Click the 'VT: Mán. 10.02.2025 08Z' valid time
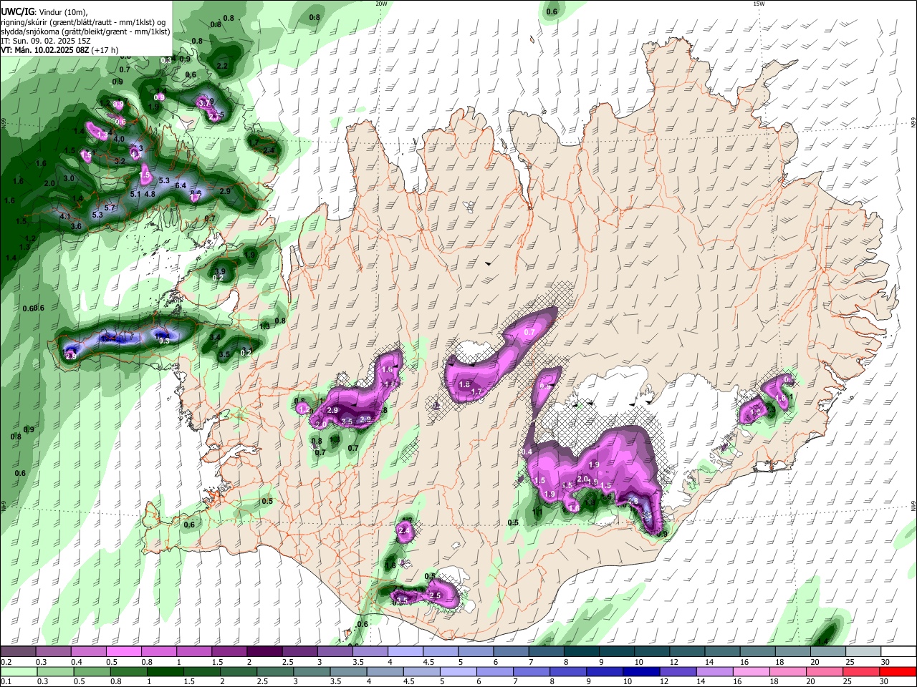Image resolution: width=917 pixels, height=687 pixels. [x=44, y=50]
